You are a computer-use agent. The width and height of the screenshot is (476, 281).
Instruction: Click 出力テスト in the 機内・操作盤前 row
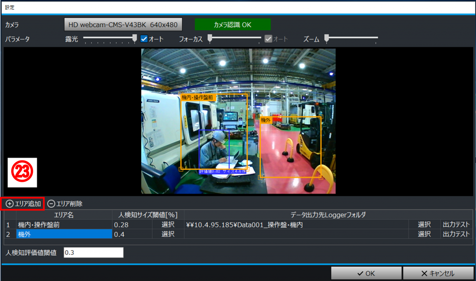click(x=456, y=225)
